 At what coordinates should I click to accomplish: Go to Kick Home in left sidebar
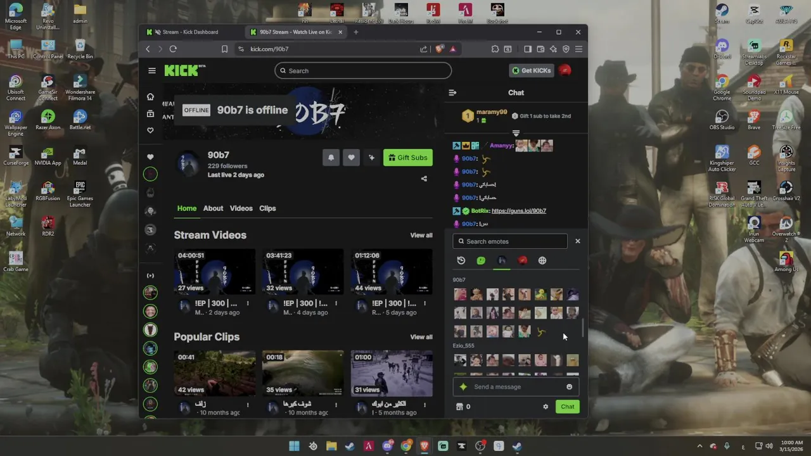(x=150, y=97)
